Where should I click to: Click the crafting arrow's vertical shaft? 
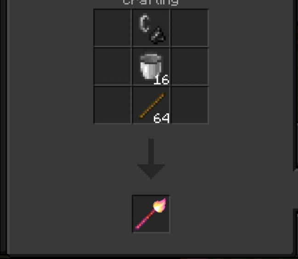point(151,151)
